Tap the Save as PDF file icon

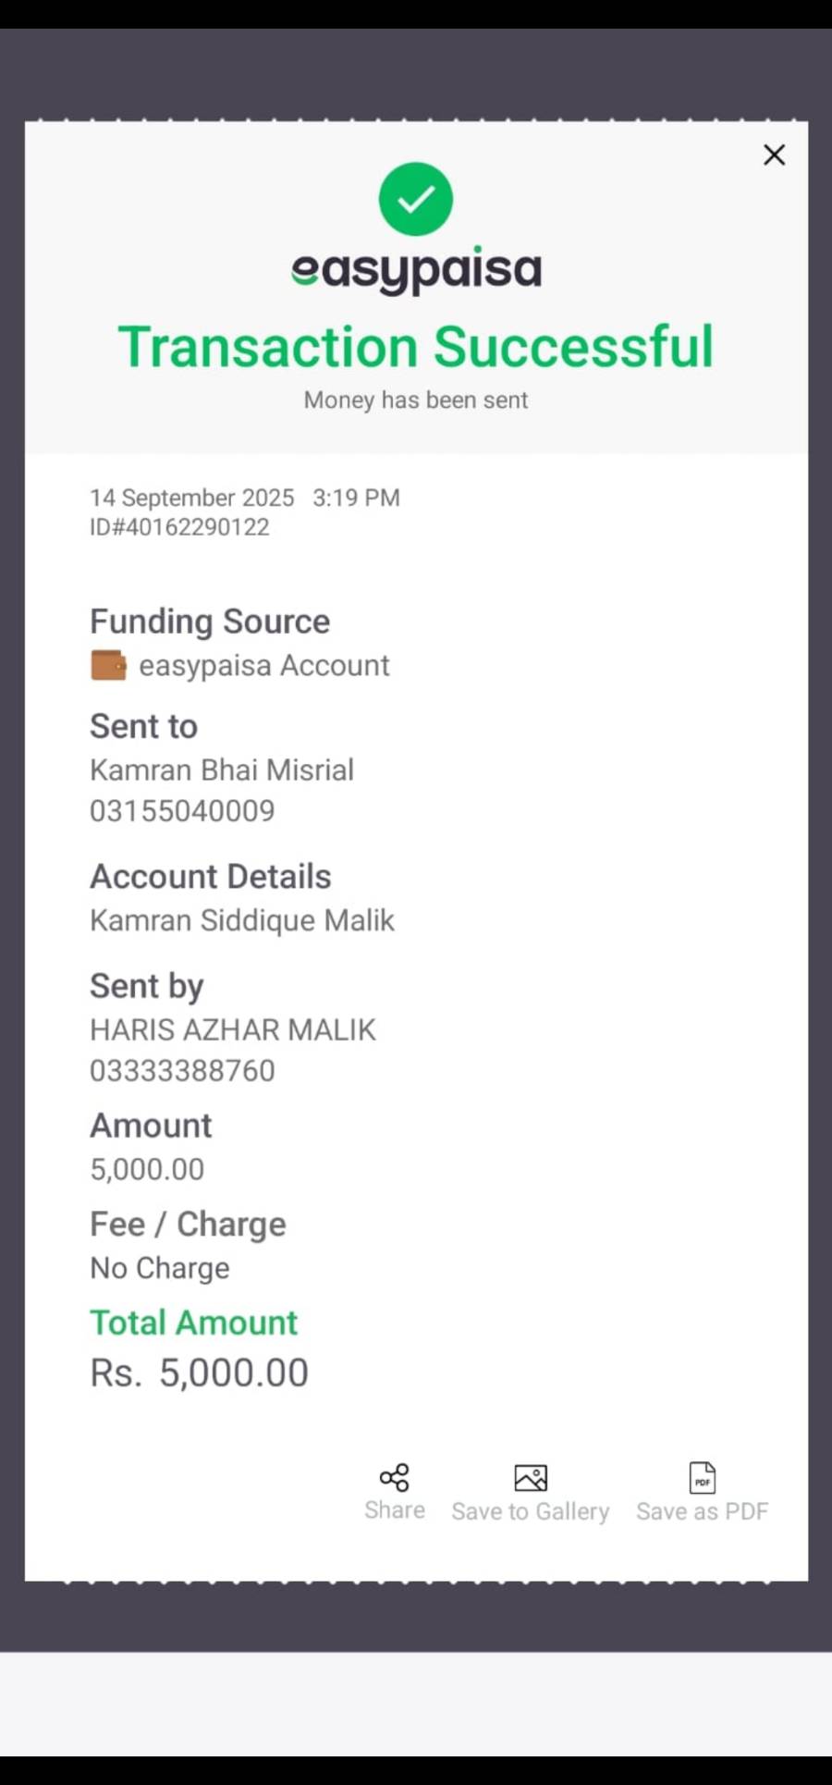pos(703,1478)
